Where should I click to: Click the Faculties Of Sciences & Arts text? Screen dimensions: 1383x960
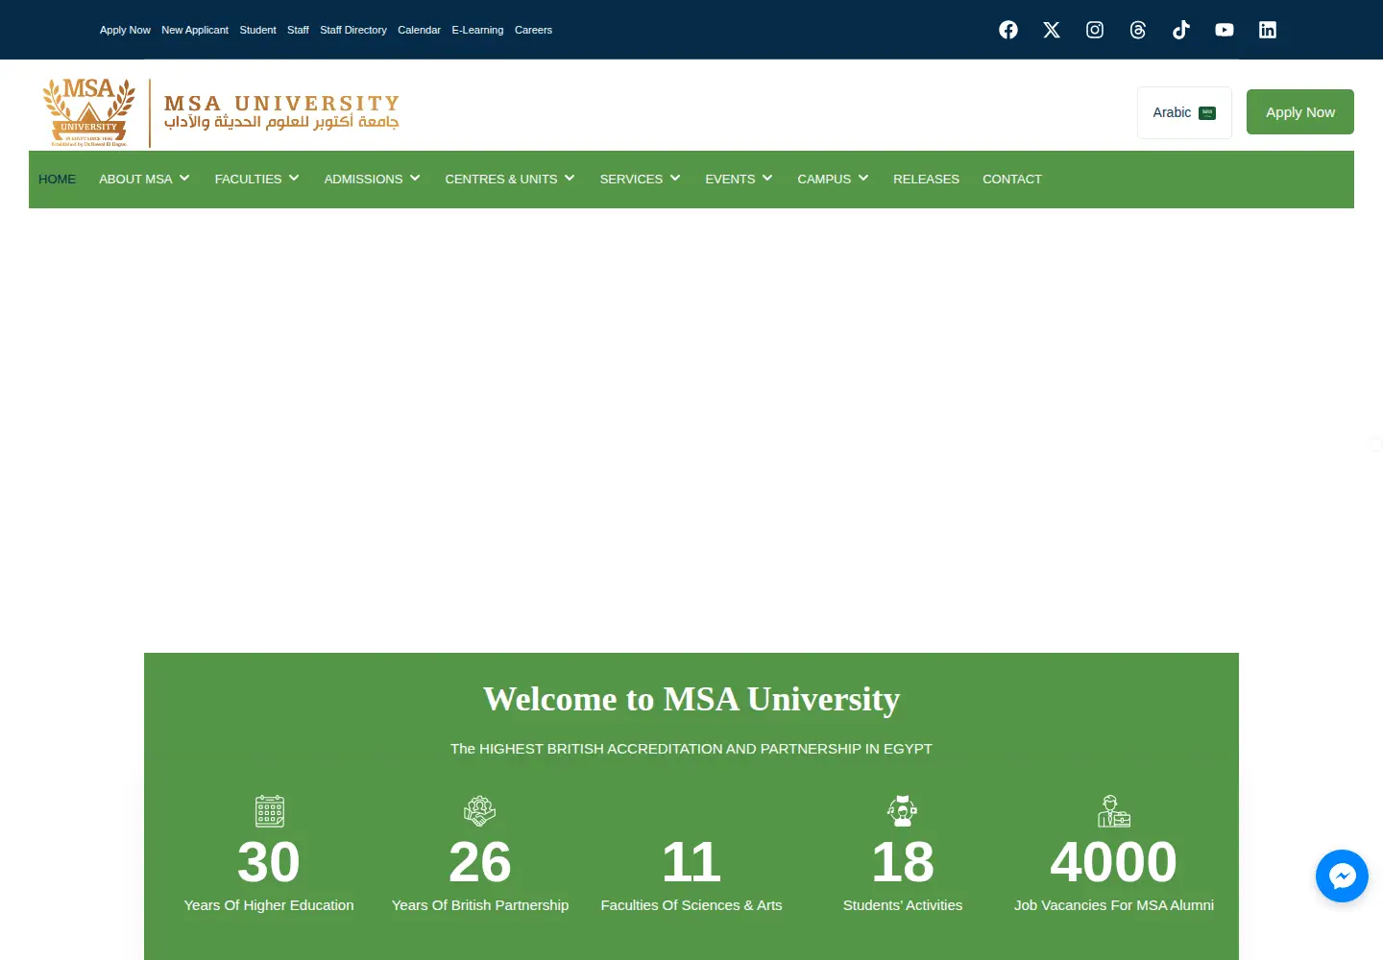691,905
